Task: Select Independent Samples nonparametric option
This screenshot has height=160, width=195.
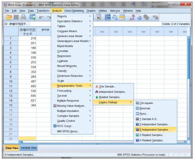Action: pos(113,92)
